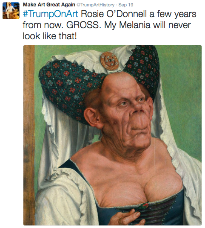The height and width of the screenshot is (228, 205).
Task: Open the @TrumpArtHistory handle link
Action: point(95,5)
